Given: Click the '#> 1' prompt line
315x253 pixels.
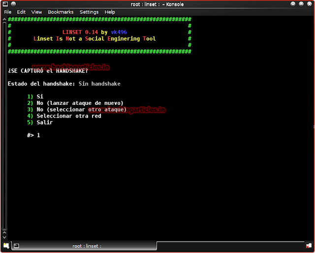Looking at the screenshot, I should point(33,135).
